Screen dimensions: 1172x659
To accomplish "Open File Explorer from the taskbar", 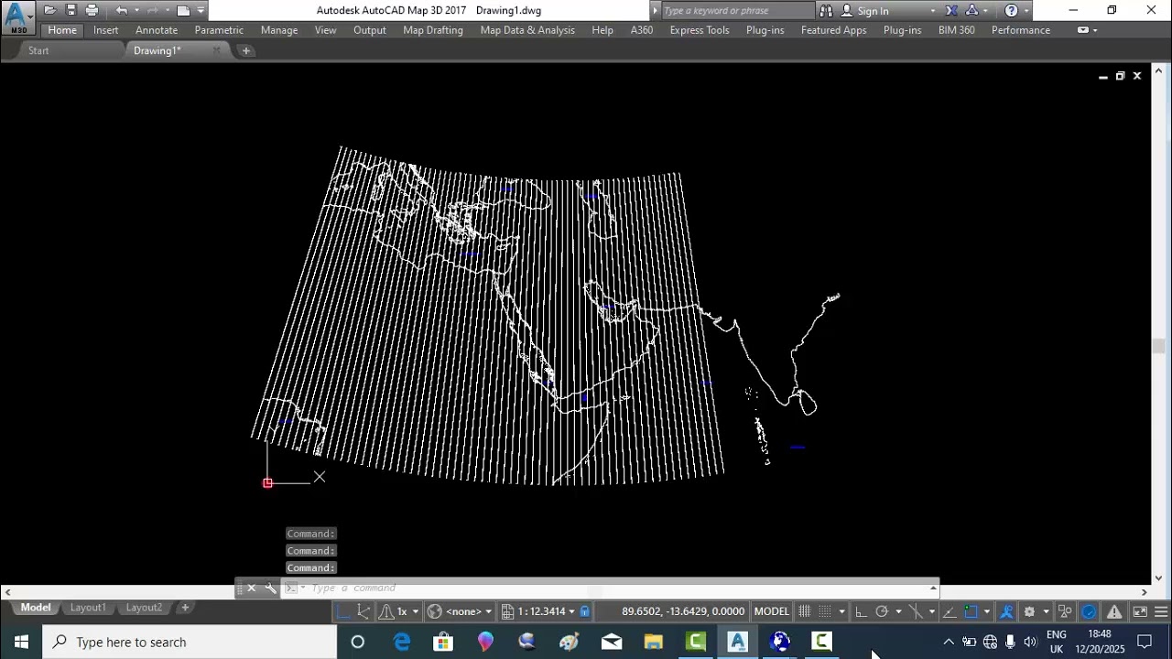I will 654,642.
